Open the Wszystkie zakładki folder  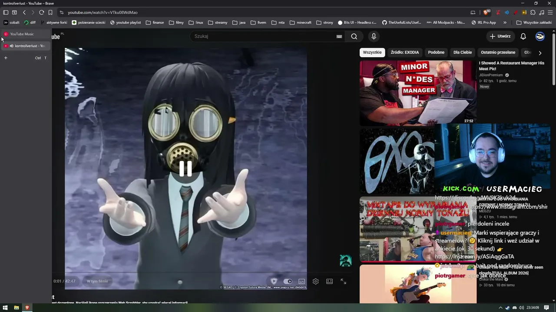(x=534, y=23)
